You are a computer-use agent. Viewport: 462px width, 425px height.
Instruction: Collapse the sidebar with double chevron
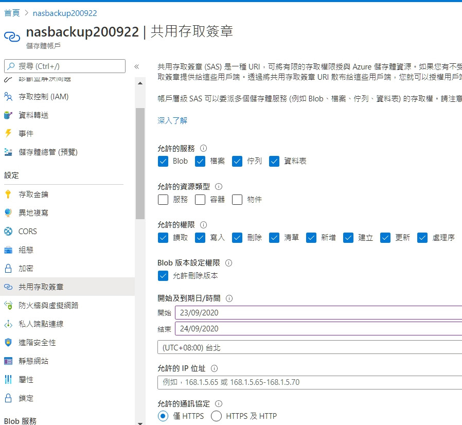(136, 66)
